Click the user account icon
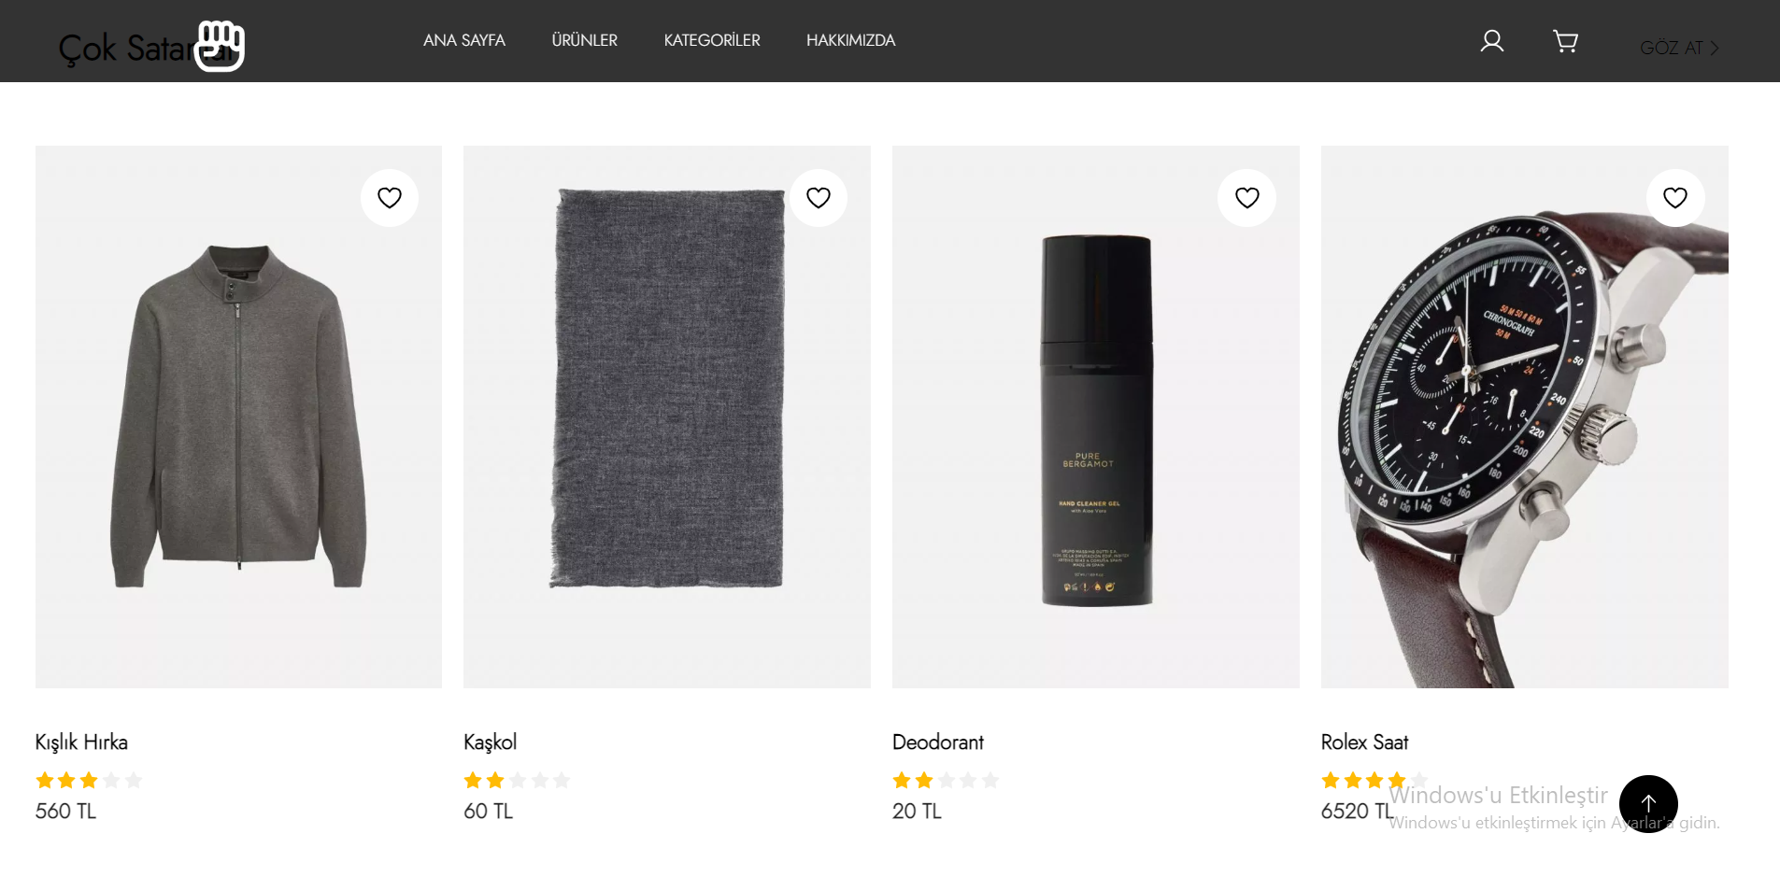The height and width of the screenshot is (876, 1780). 1491,40
